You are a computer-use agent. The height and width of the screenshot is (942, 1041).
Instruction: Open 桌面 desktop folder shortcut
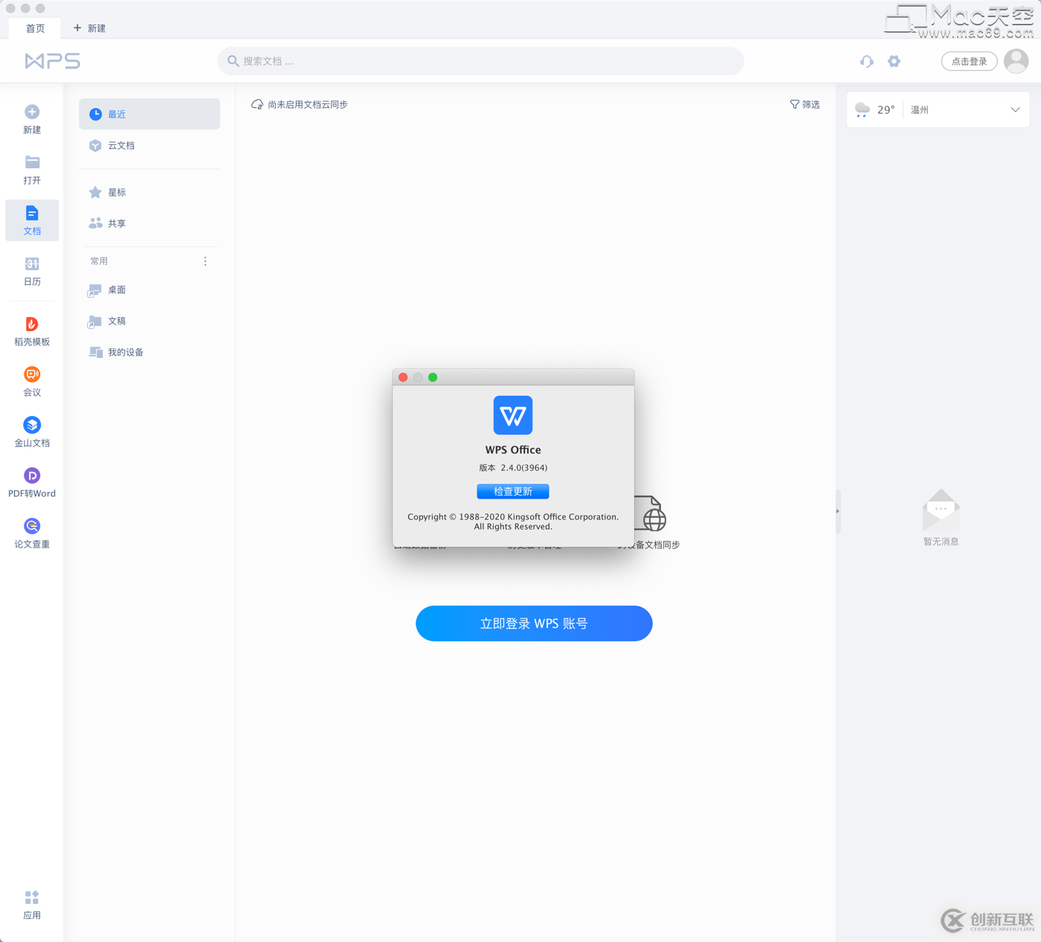click(x=149, y=290)
